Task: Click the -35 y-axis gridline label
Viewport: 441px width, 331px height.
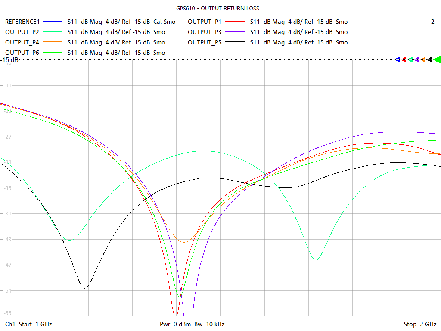Action: (x=8, y=188)
